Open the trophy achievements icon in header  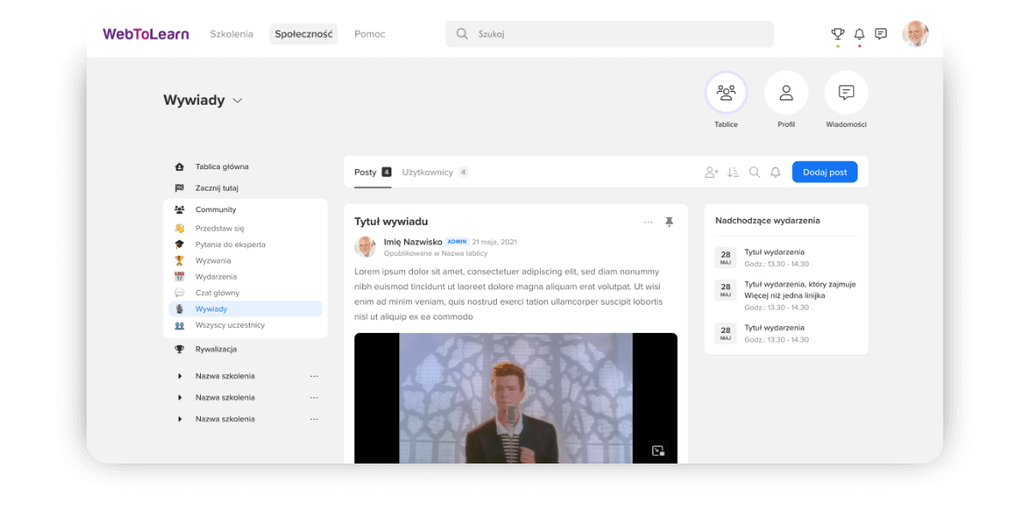(838, 34)
